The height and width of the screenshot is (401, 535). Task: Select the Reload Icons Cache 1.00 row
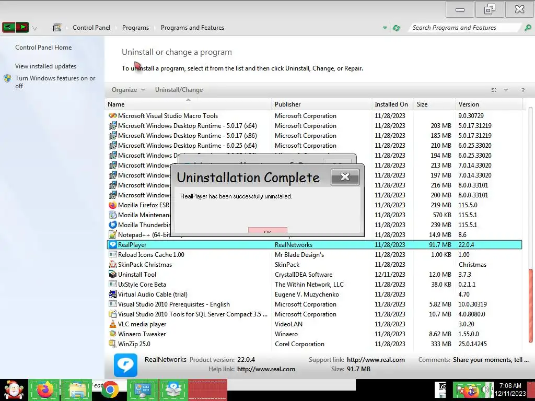[x=315, y=254]
